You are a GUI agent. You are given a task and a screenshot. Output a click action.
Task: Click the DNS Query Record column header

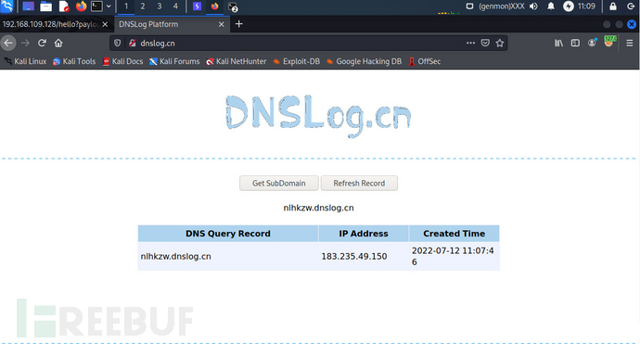(228, 234)
